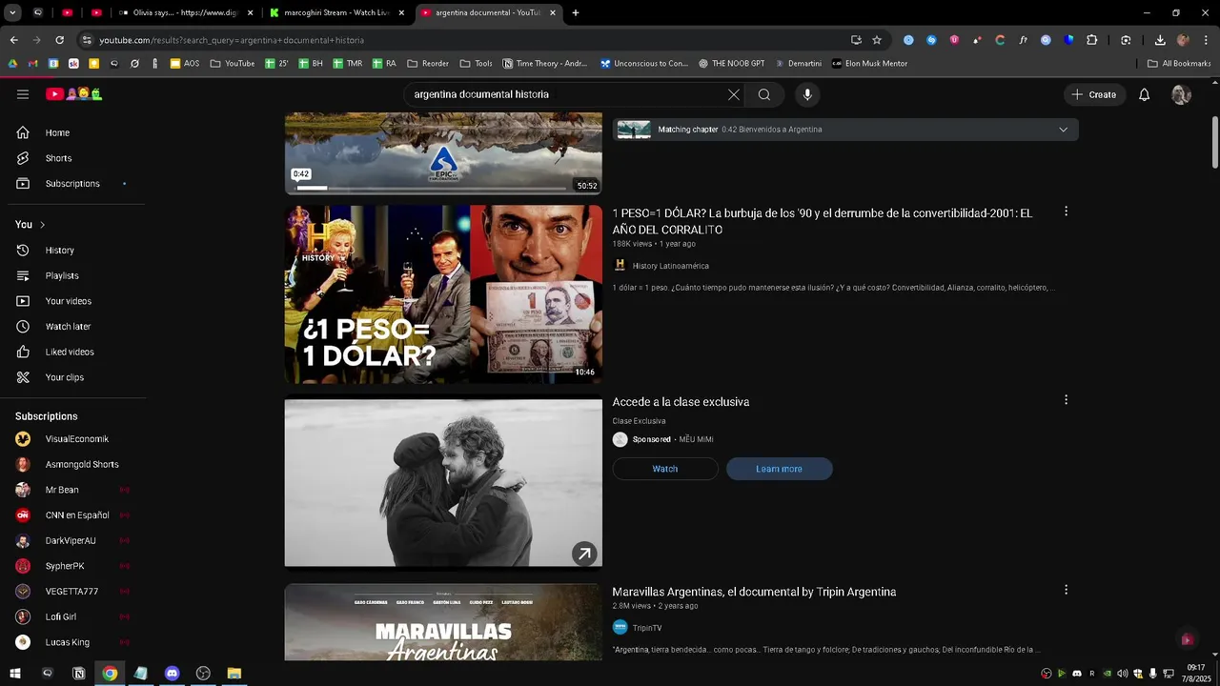This screenshot has height=686, width=1220.
Task: Start voice search with microphone icon
Action: (x=807, y=94)
